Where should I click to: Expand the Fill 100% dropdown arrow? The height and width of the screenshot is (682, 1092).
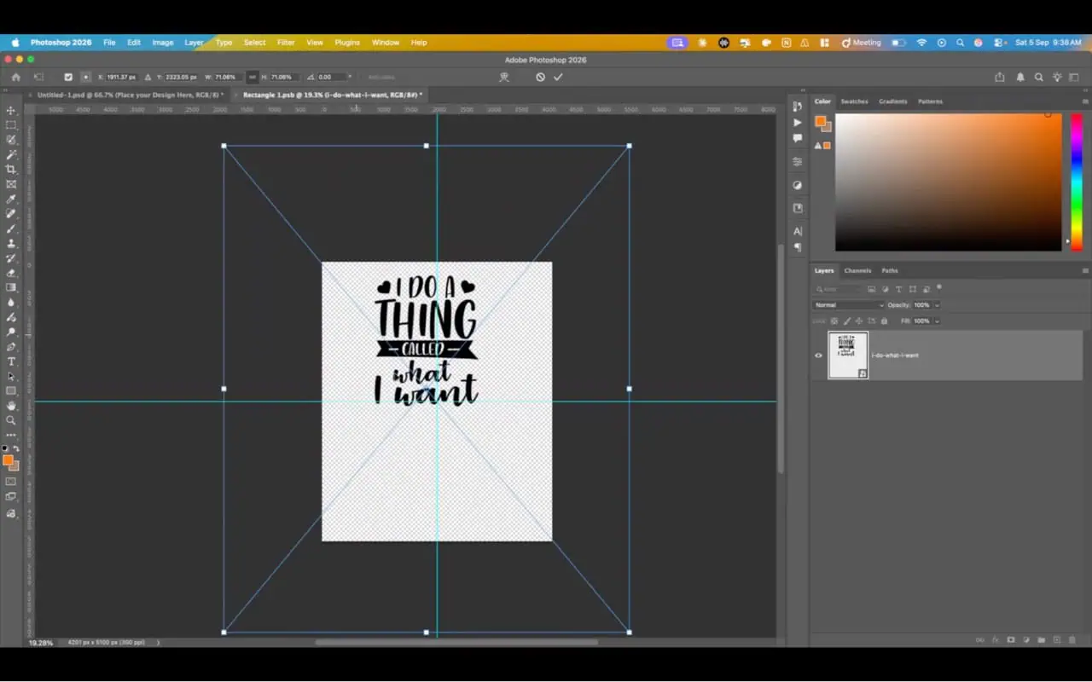pyautogui.click(x=937, y=321)
